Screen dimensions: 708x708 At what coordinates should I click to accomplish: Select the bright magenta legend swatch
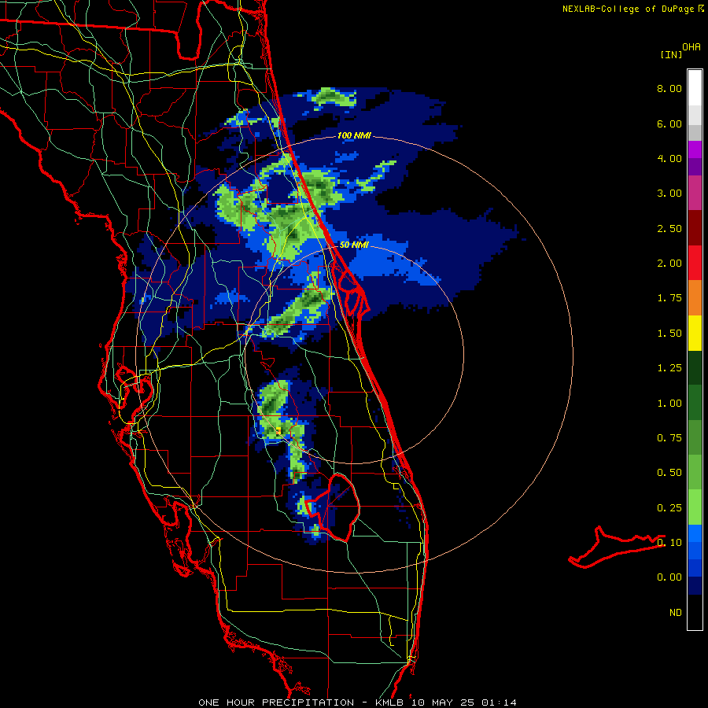695,149
